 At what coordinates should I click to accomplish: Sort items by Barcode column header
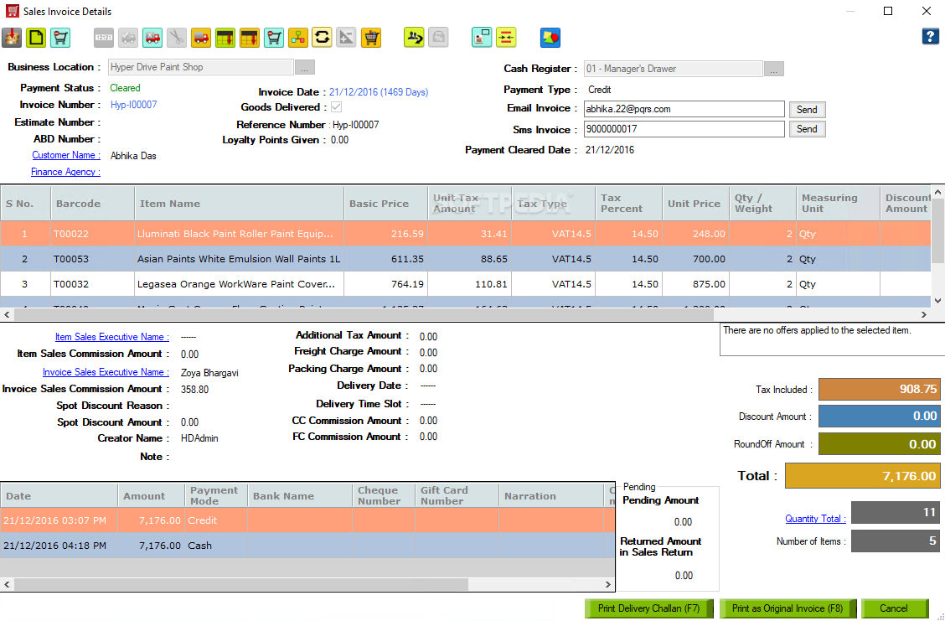click(x=93, y=204)
